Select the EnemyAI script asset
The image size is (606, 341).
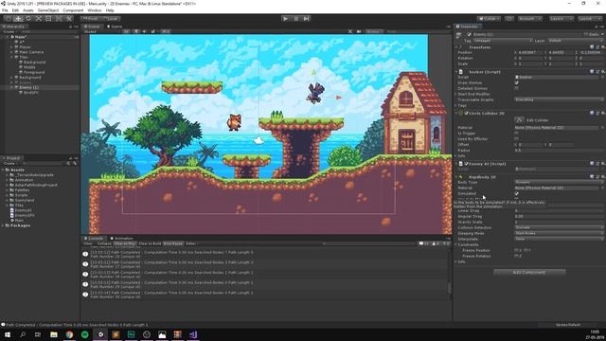coord(23,210)
